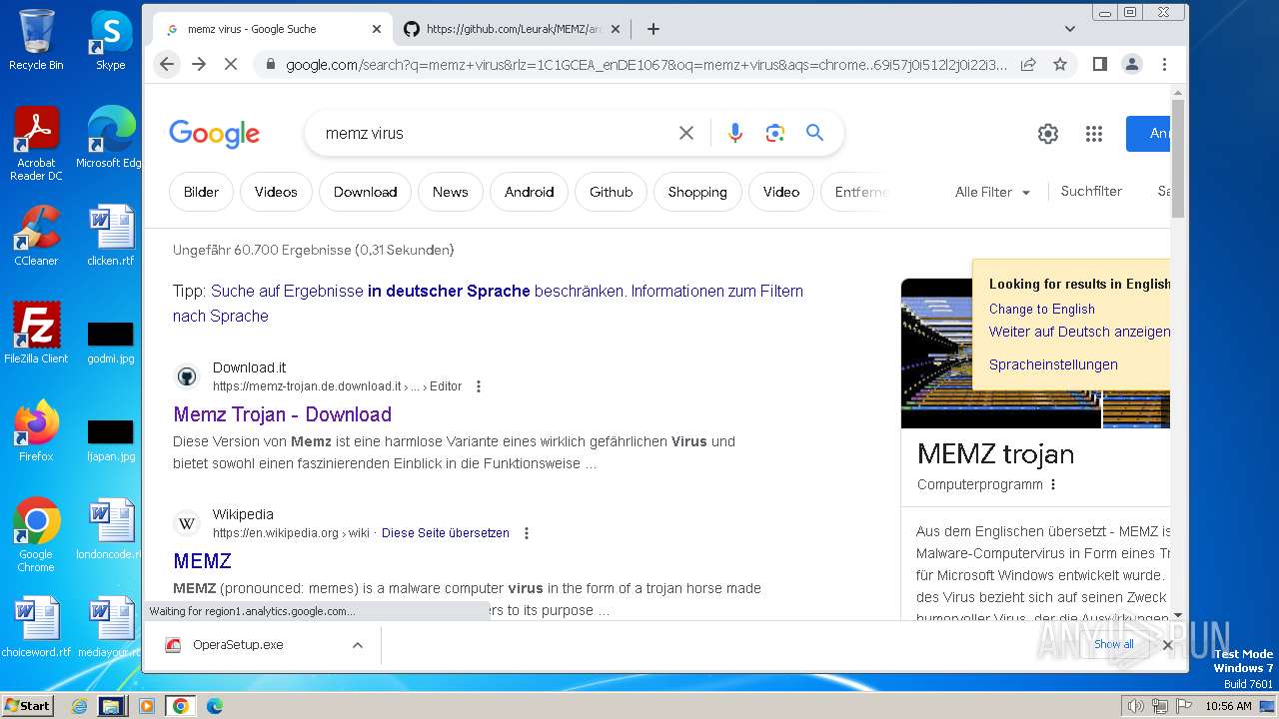Image resolution: width=1279 pixels, height=719 pixels.
Task: Filter results by Android
Action: [x=529, y=192]
